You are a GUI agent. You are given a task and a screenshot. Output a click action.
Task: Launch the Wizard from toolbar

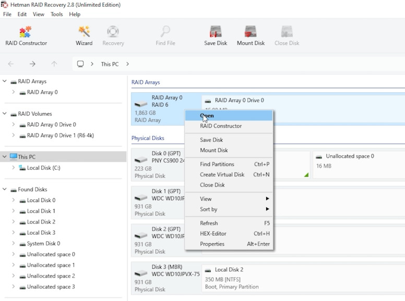pyautogui.click(x=84, y=35)
